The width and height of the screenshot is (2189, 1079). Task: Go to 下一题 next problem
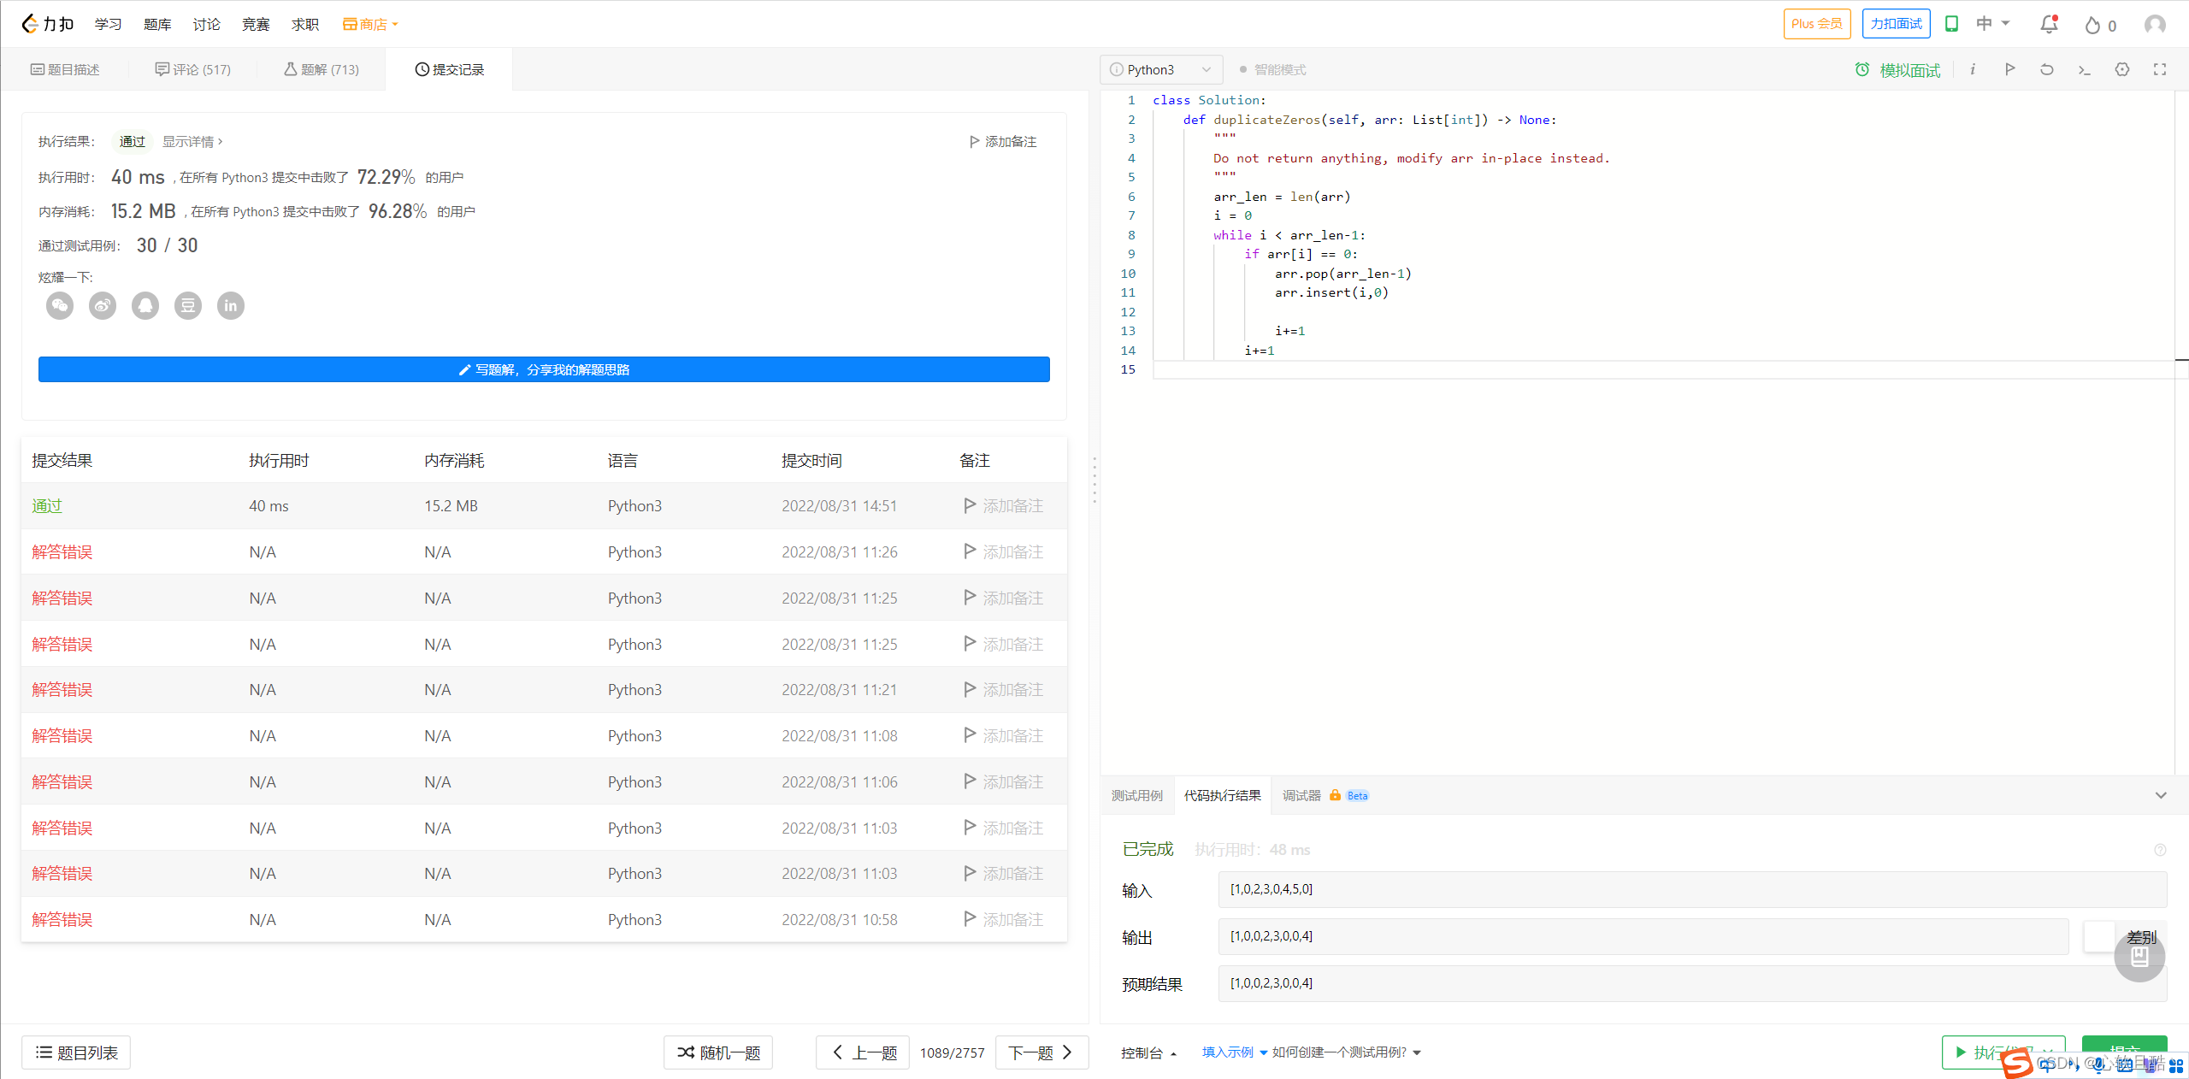point(1040,1052)
